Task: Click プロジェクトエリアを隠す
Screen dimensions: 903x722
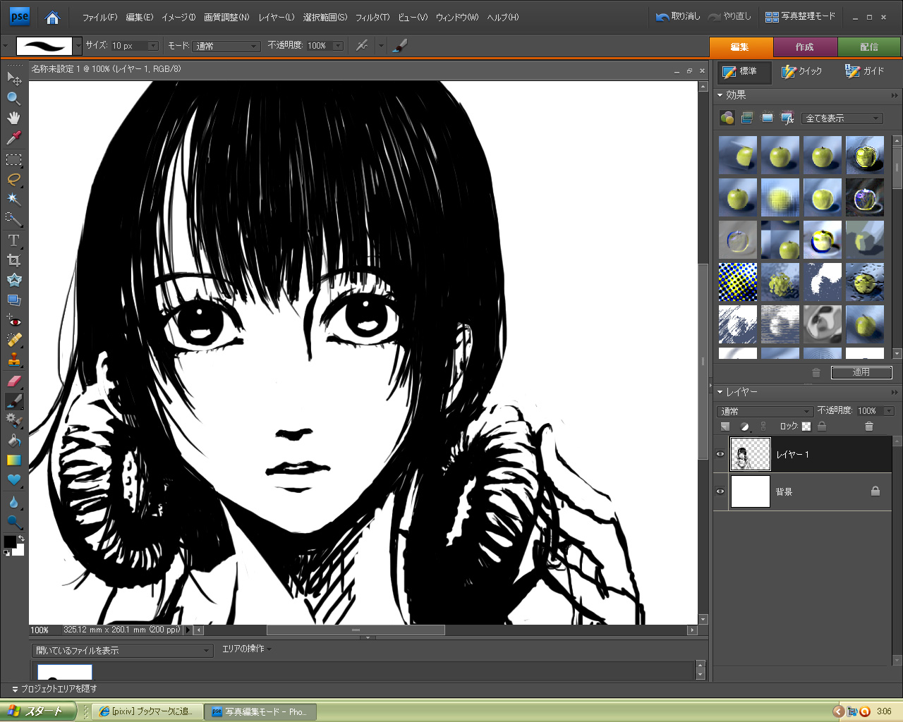Action: 54,689
